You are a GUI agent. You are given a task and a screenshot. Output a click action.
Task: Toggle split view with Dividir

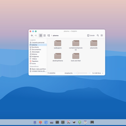coord(91,36)
